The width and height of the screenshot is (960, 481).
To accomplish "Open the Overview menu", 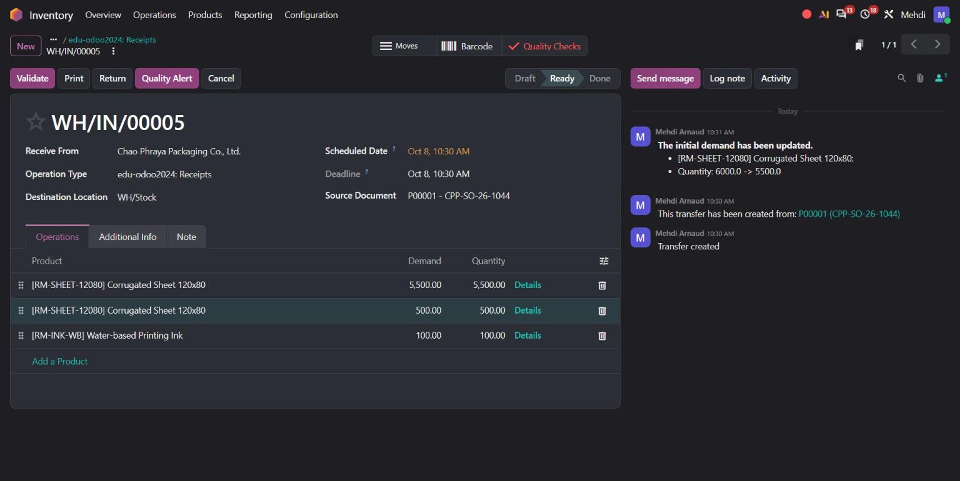I will (103, 14).
